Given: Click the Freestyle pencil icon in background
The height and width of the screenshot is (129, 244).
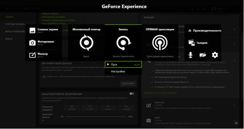Looking at the screenshot, I should (149, 105).
